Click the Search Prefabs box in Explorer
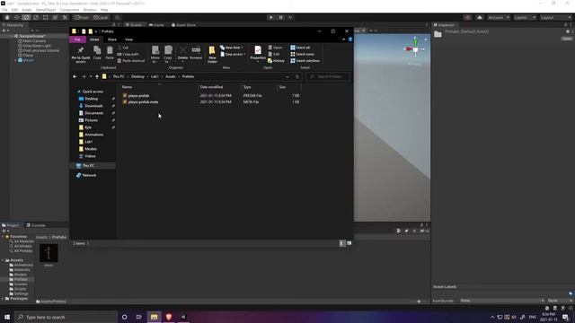 (x=328, y=76)
